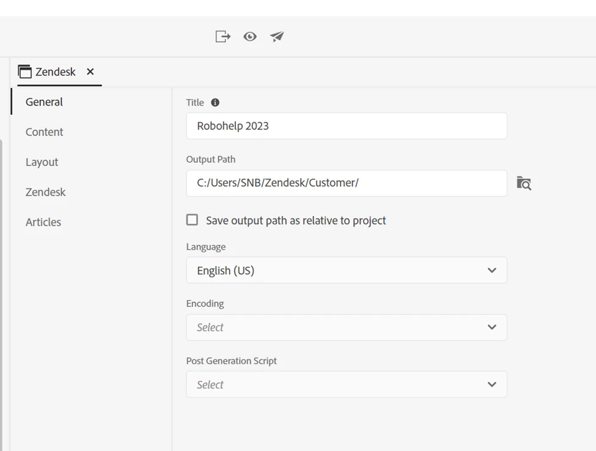This screenshot has height=451, width=596.
Task: Open the Layout section
Action: tap(42, 162)
